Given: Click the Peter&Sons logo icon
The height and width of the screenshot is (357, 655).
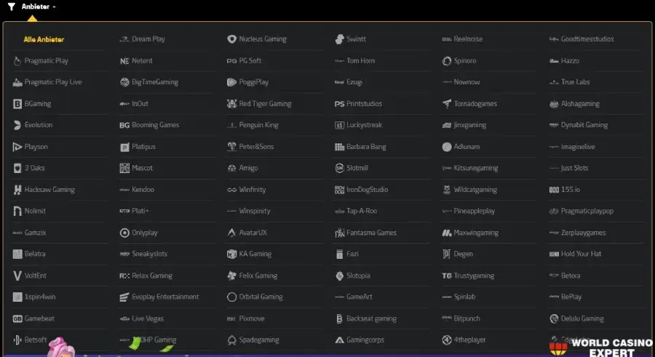Looking at the screenshot, I should [x=232, y=147].
